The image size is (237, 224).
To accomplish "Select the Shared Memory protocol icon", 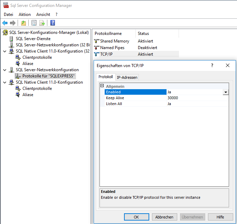I will (97, 41).
